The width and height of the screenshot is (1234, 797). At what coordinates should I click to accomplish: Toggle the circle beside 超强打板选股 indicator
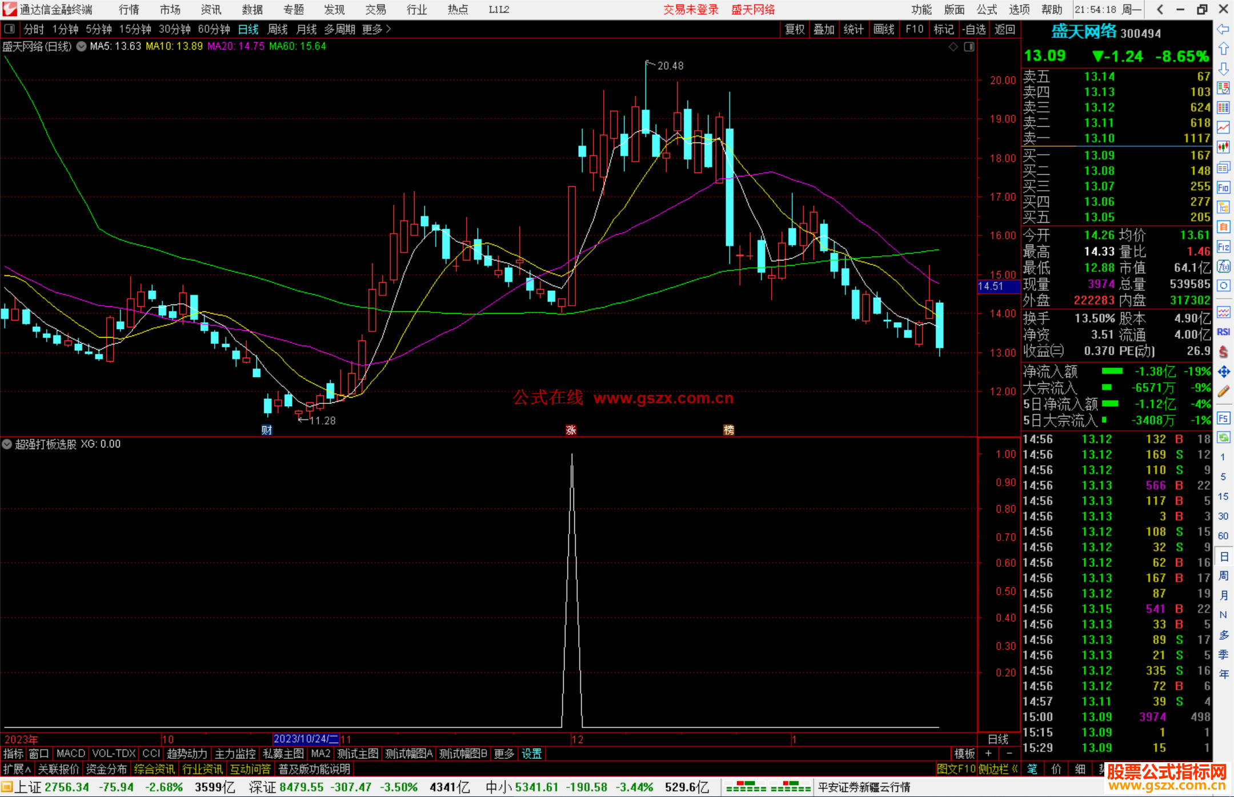point(7,444)
